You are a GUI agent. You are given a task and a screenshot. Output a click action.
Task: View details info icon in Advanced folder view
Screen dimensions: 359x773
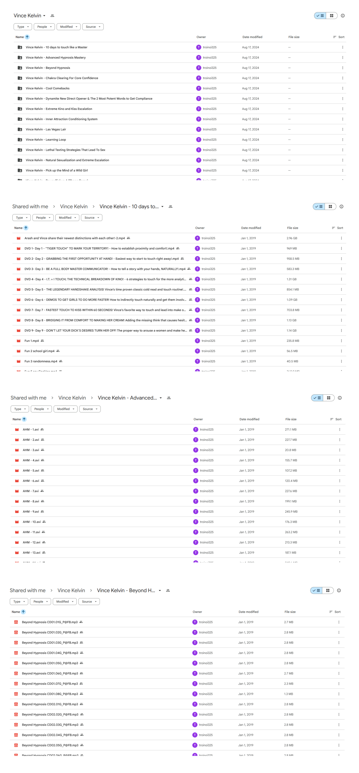coord(339,398)
